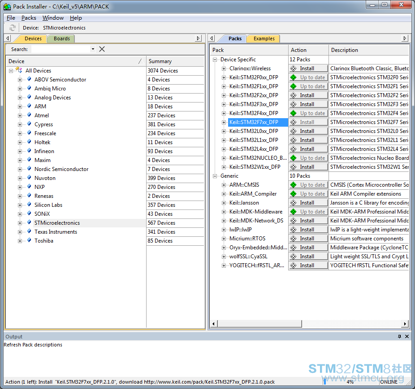Click the blue diamond icon beside Freescale

(29, 133)
